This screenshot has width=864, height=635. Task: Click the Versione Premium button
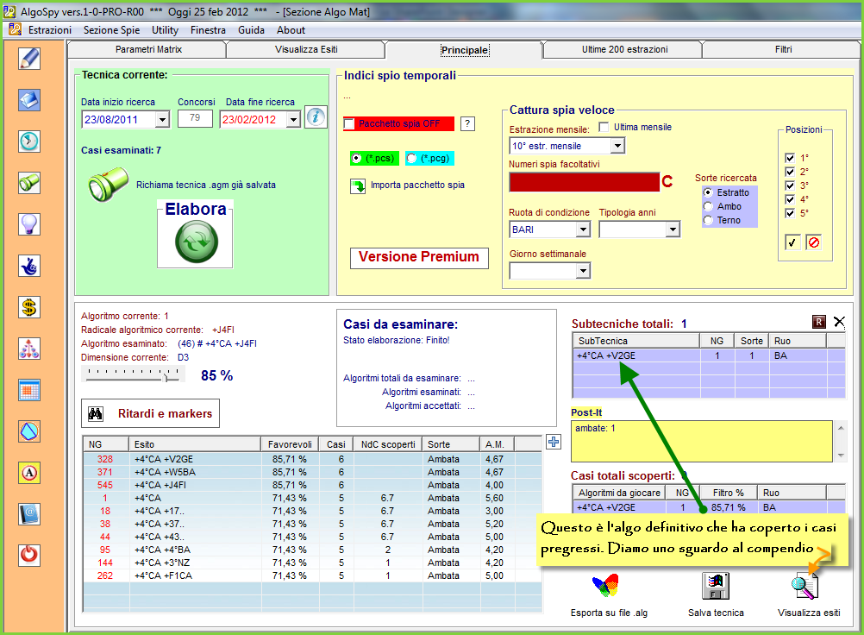coord(419,257)
